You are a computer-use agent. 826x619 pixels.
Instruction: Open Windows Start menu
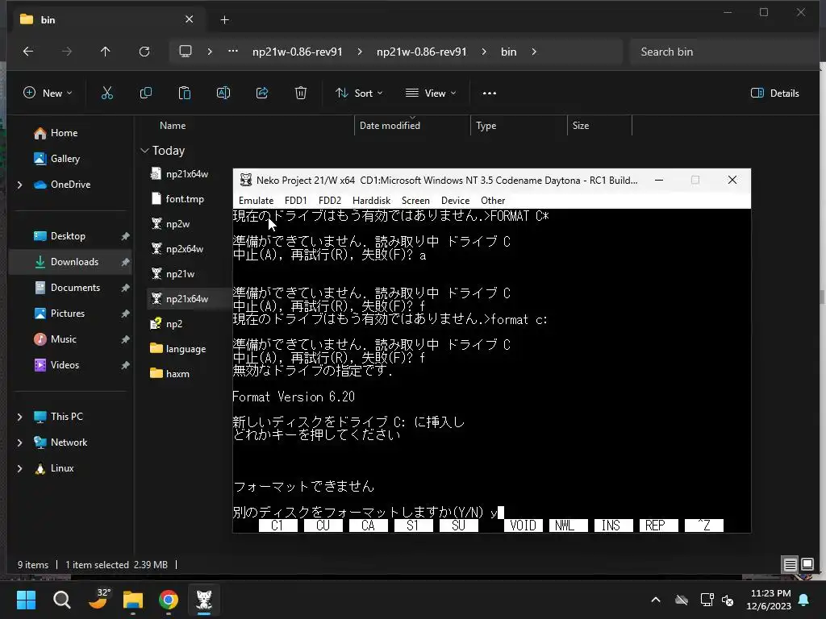26,600
